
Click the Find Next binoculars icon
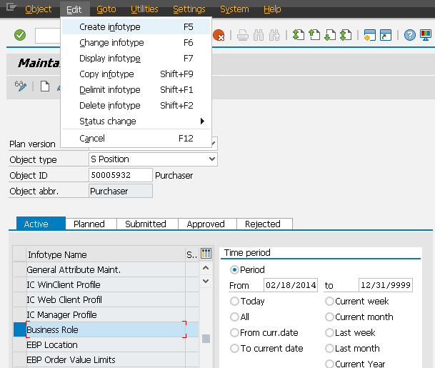[274, 35]
